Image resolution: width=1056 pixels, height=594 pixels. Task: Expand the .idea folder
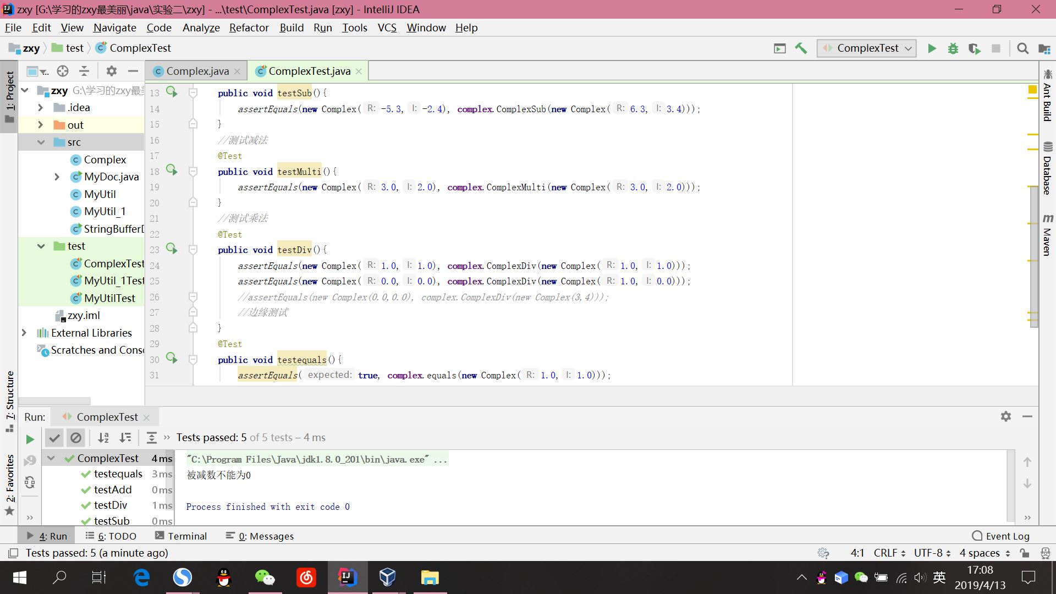coord(40,107)
